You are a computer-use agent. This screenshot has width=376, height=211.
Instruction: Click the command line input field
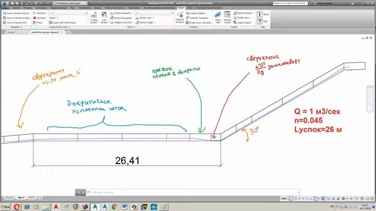(193, 192)
